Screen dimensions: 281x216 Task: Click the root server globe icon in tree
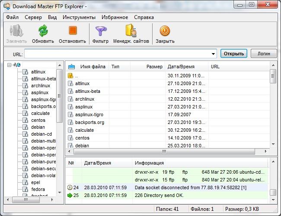point(18,65)
